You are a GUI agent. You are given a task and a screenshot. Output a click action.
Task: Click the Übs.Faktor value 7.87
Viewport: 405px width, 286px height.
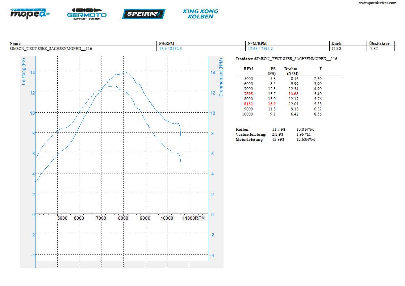[374, 49]
